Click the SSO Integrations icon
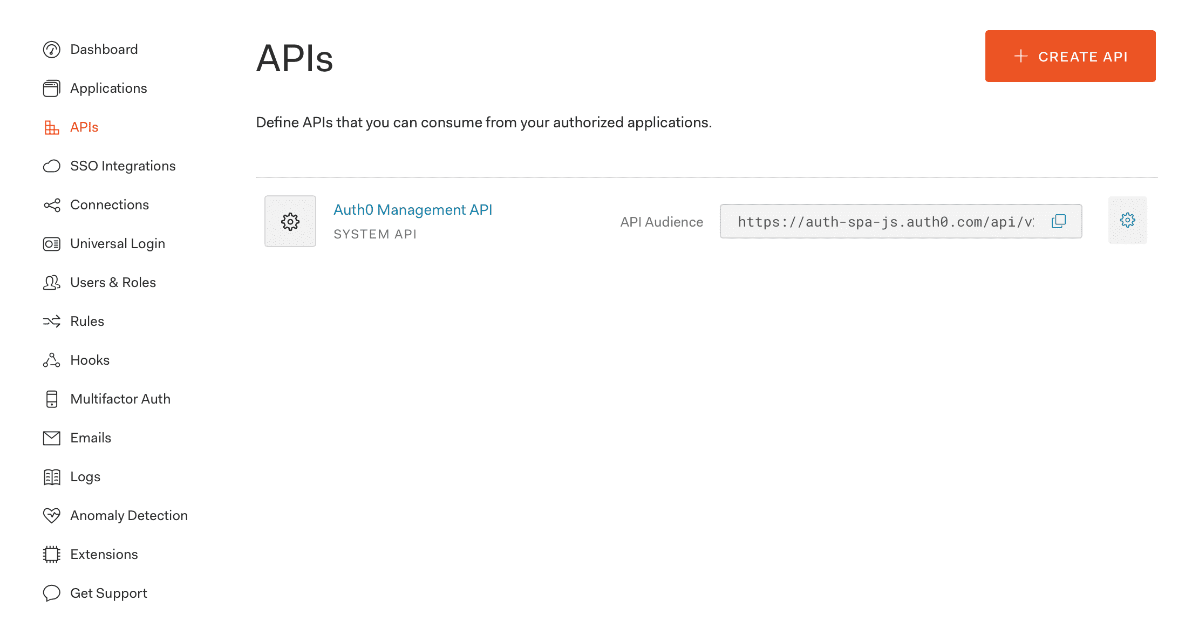The width and height of the screenshot is (1185, 628). click(53, 166)
